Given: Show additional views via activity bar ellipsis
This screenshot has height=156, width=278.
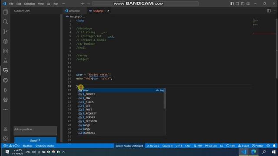Looking at the screenshot, I should point(6,110).
